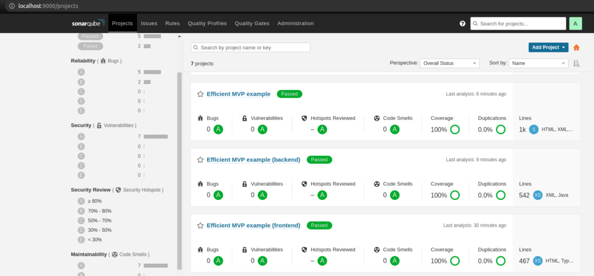Click Bugs rating A for Efficient MVP example
This screenshot has height=276, width=594.
tap(218, 129)
